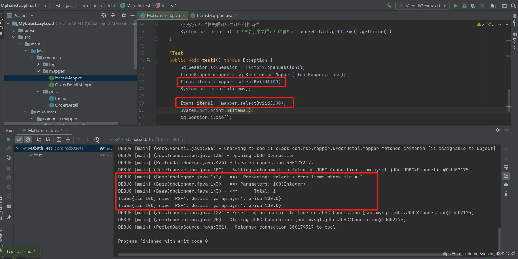Collapse the MybatisLazyLoad root node
Image resolution: width=518 pixels, height=259 pixels.
(8, 24)
